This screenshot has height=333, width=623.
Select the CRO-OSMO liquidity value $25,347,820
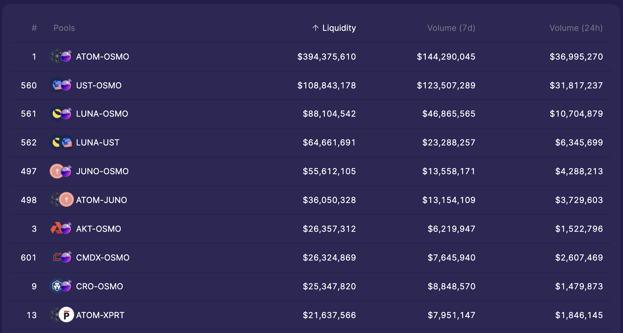pyautogui.click(x=329, y=286)
